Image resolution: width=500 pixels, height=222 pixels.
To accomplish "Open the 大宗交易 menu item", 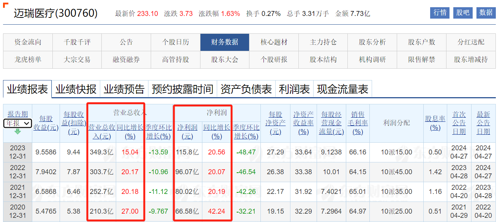I will (77, 60).
